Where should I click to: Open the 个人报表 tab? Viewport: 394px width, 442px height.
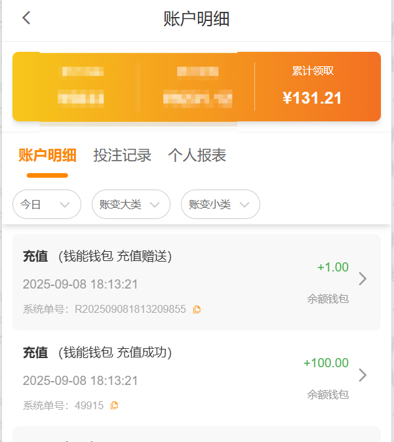(x=197, y=155)
